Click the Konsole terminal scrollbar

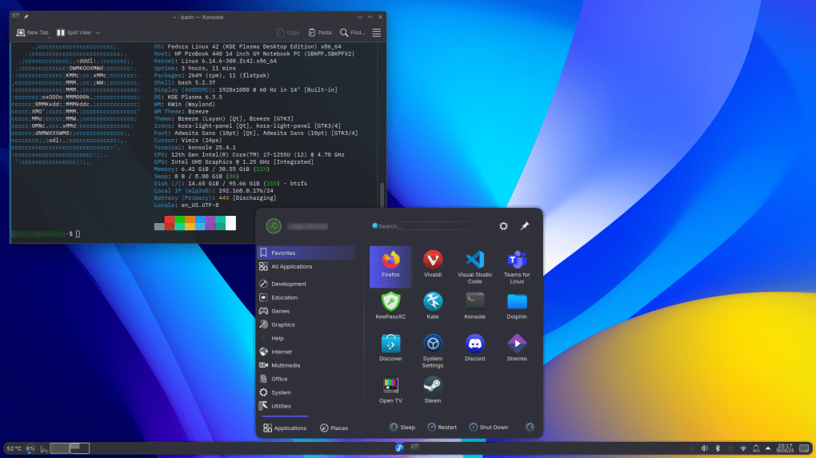pyautogui.click(x=382, y=195)
